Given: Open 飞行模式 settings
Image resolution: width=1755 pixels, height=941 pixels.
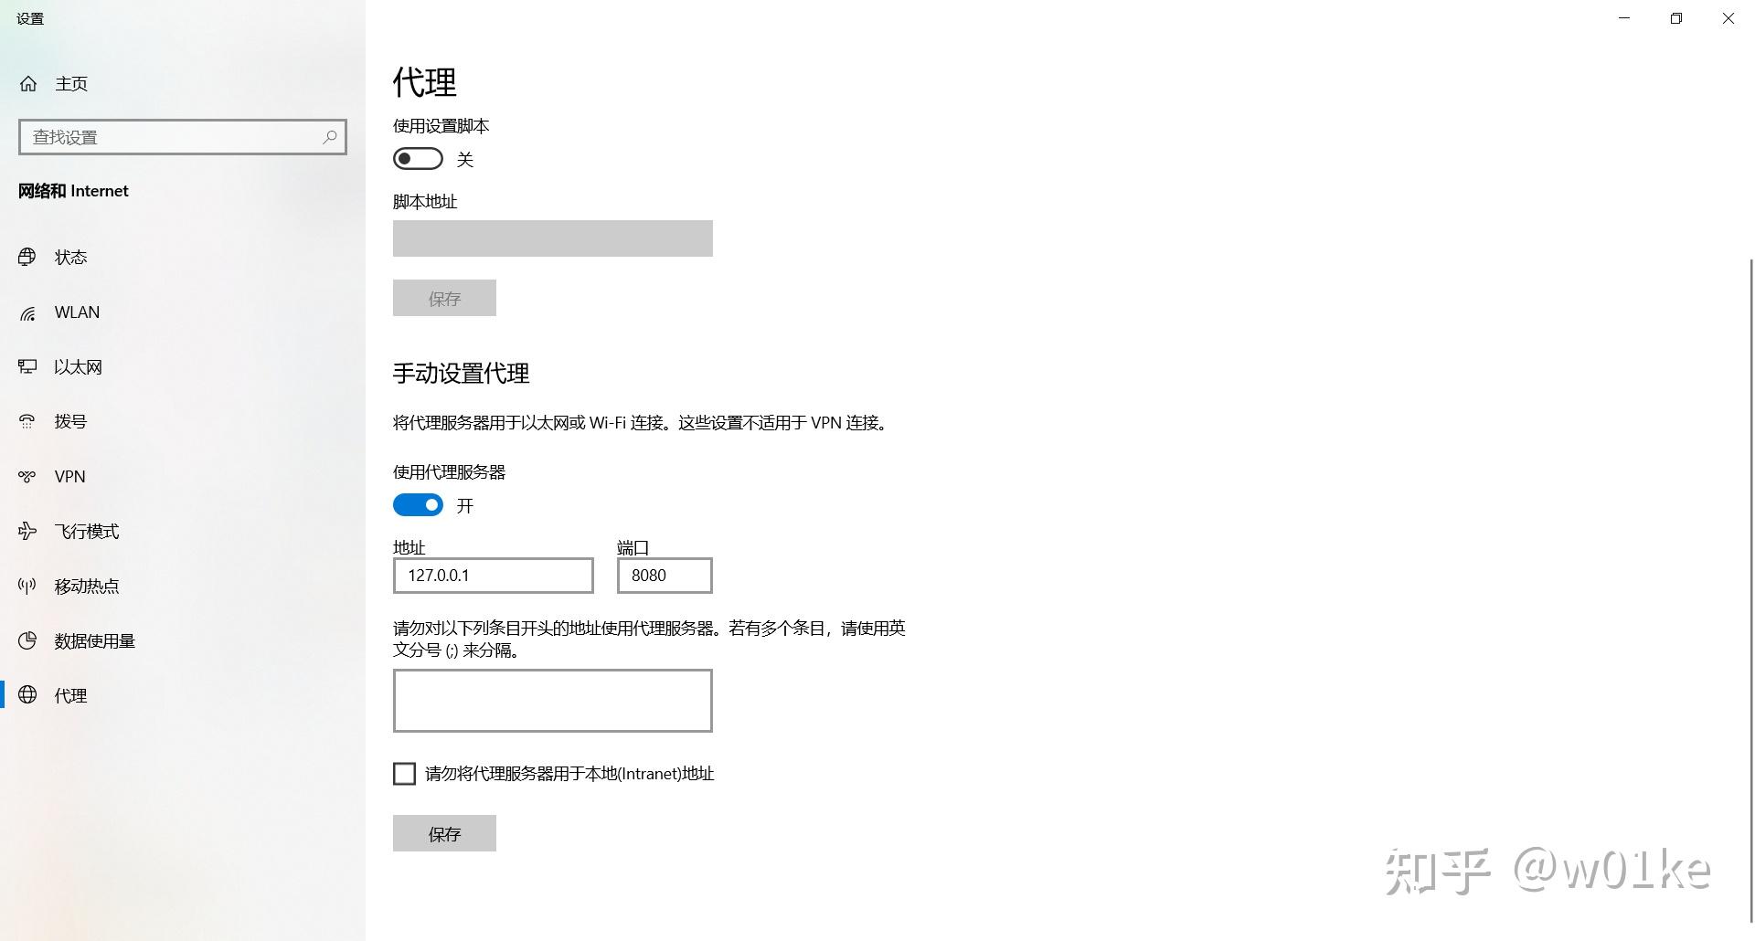Looking at the screenshot, I should click(183, 531).
